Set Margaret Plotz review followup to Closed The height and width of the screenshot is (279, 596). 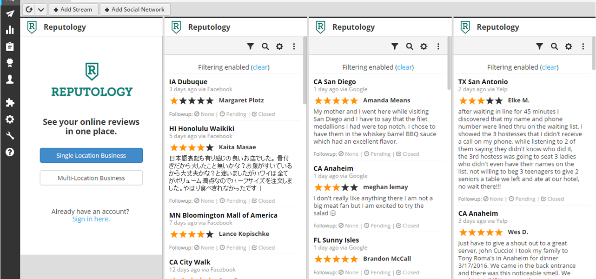(263, 114)
